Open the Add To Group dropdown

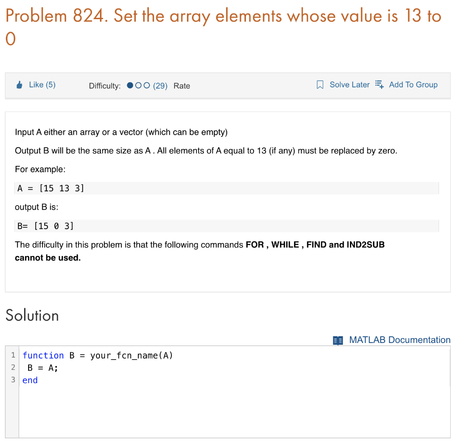pyautogui.click(x=413, y=84)
